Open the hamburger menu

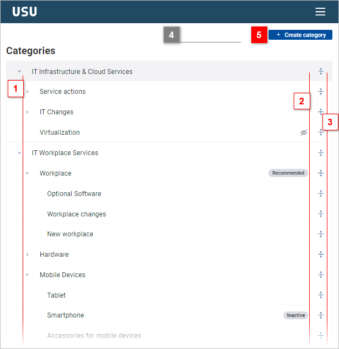tap(320, 12)
